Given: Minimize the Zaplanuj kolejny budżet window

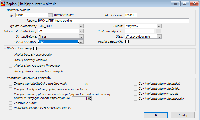Looking at the screenshot, I should (175, 4).
